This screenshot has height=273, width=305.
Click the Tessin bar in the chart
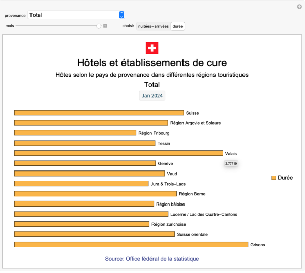tap(84, 143)
